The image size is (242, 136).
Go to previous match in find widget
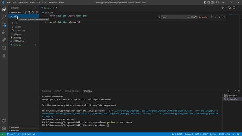pos(212,17)
